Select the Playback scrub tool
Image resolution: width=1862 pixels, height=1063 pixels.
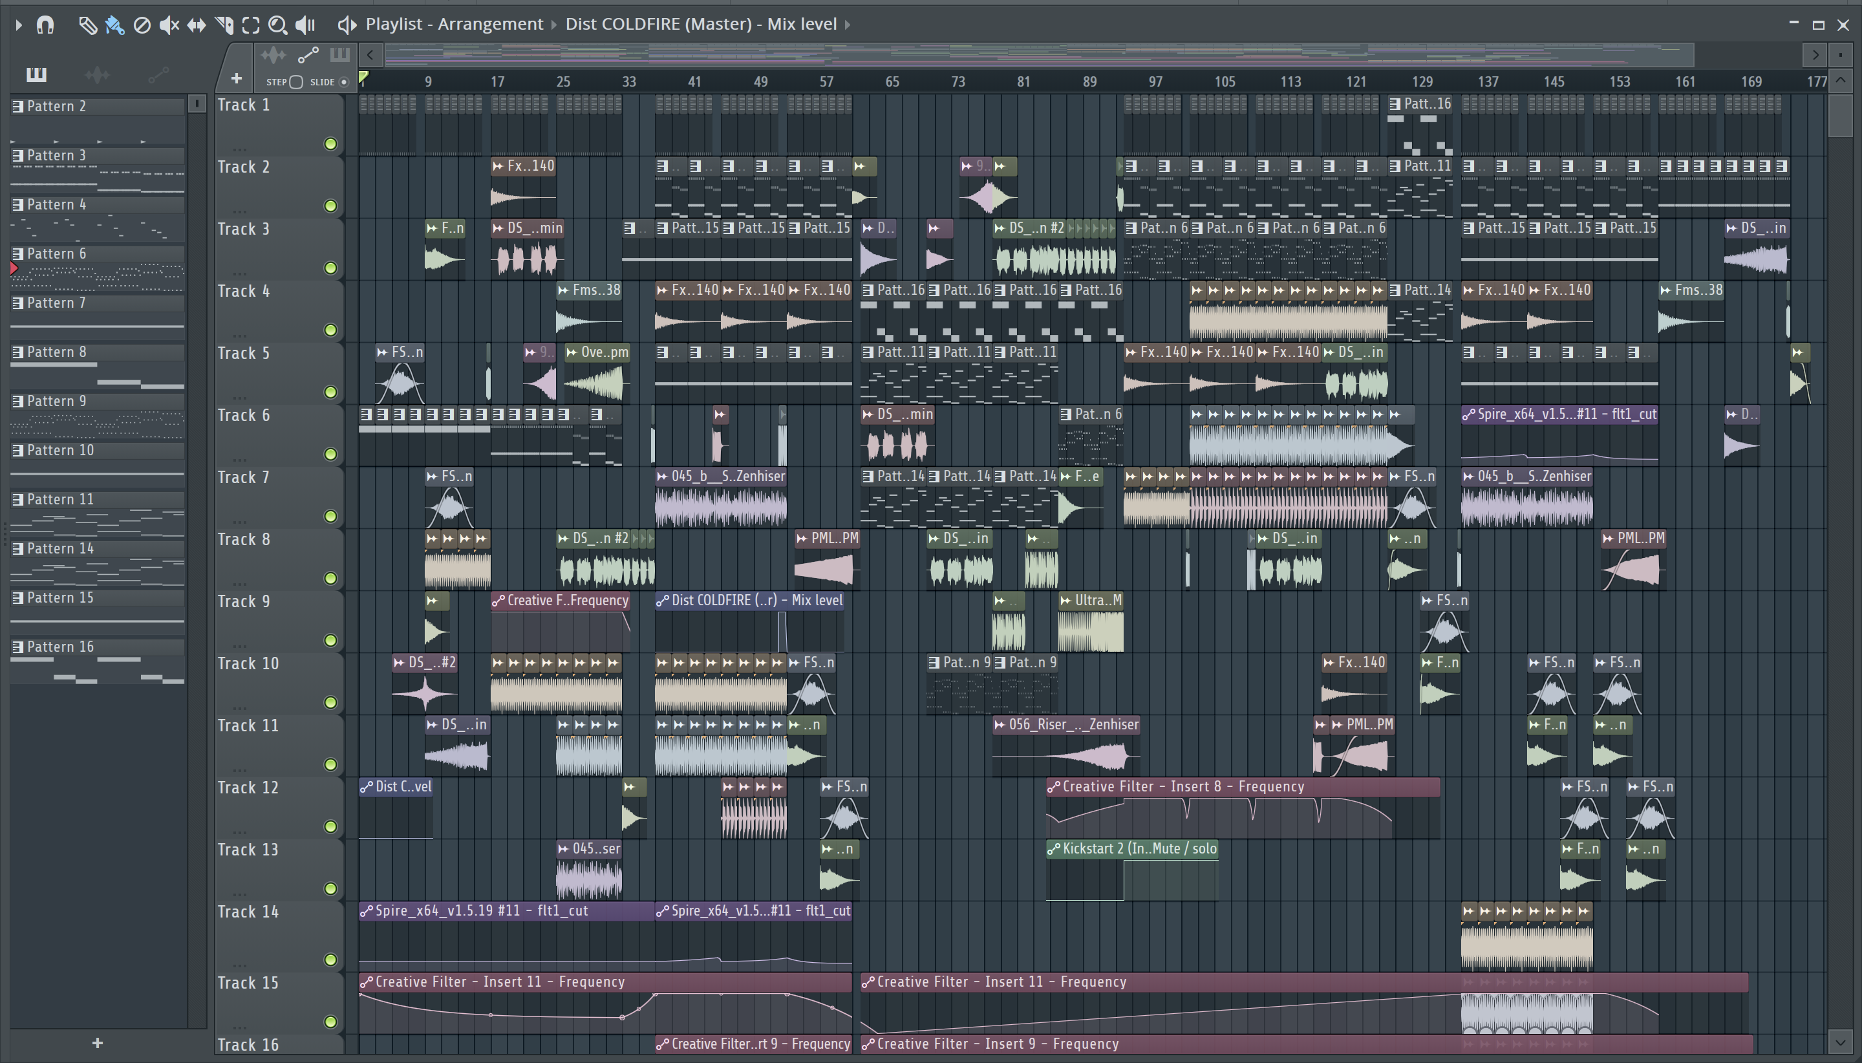305,25
